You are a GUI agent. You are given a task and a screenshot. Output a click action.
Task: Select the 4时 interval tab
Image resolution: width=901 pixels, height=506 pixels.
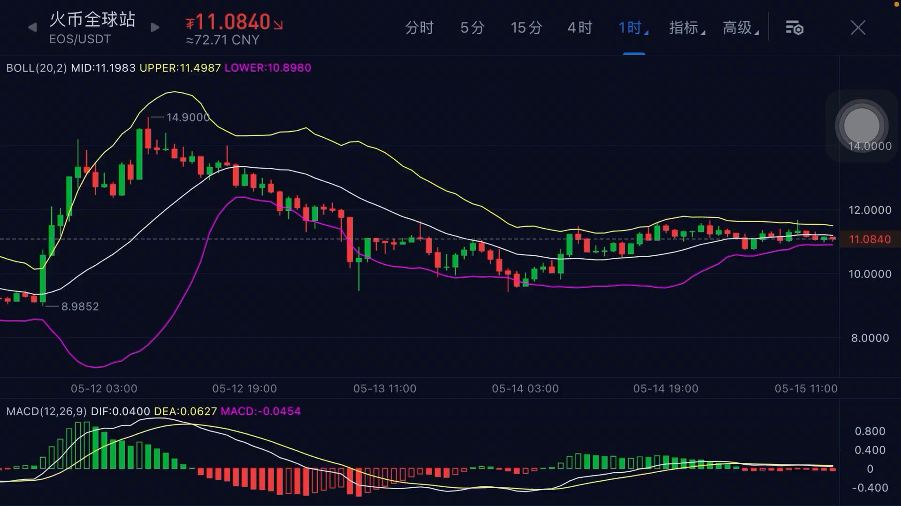pyautogui.click(x=580, y=28)
